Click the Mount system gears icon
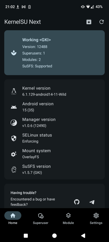The image size is (109, 242). tap(14, 154)
